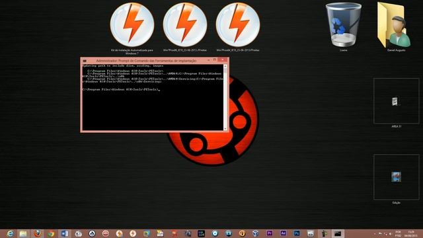Open the Kit de Instalação Automatizada desktop shortcut
The image size is (423, 238).
[132, 28]
